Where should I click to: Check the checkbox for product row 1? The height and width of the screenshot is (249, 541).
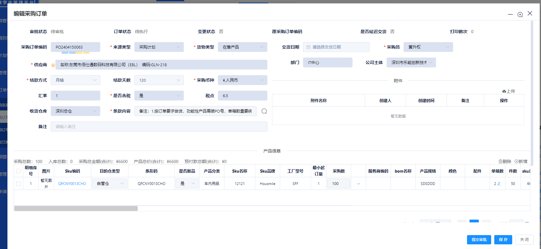19,184
